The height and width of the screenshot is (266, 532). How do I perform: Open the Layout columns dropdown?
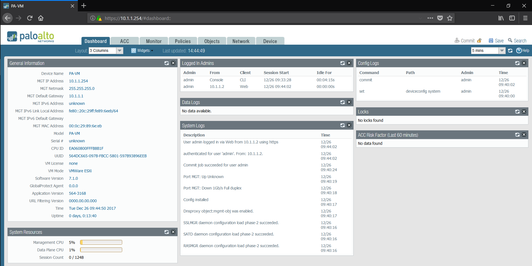tap(119, 51)
